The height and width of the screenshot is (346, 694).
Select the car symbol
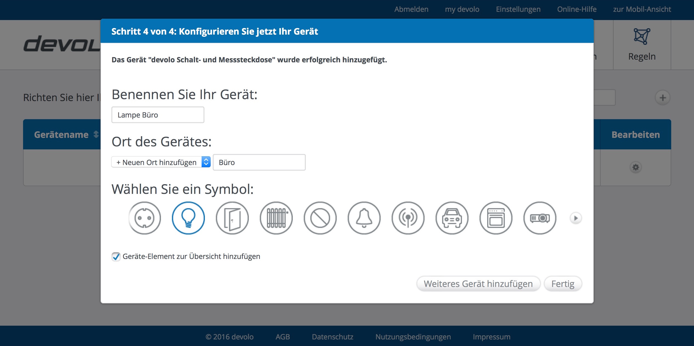coord(452,218)
